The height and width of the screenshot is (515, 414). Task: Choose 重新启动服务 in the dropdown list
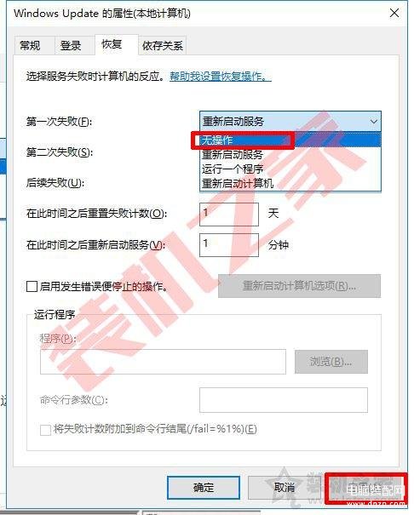point(290,154)
